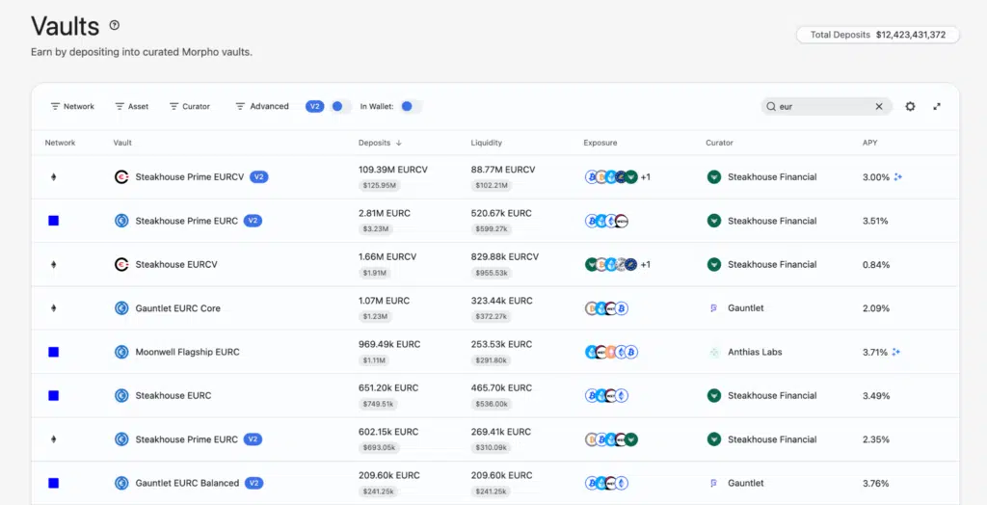987x505 pixels.
Task: Click the $241.25k deposits tag
Action: 379,492
